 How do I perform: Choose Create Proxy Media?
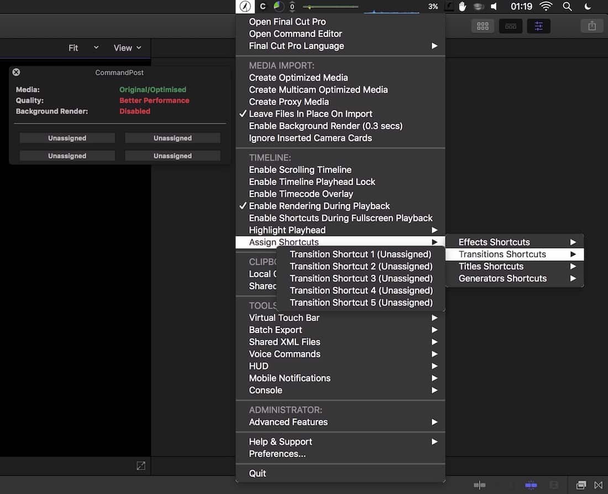[340, 102]
